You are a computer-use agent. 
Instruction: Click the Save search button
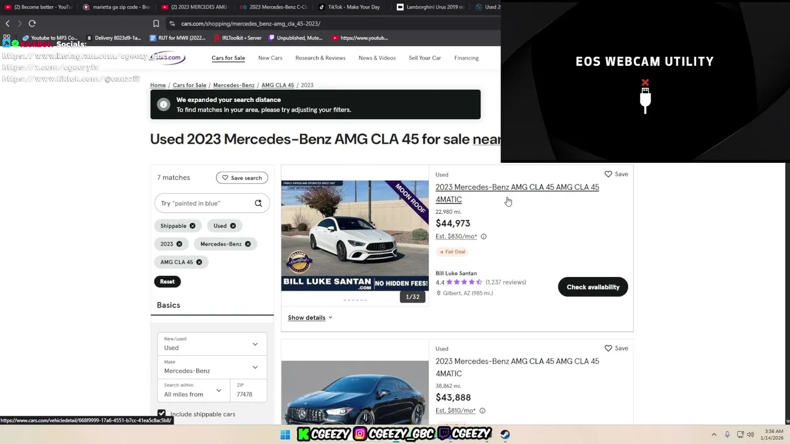(x=242, y=178)
